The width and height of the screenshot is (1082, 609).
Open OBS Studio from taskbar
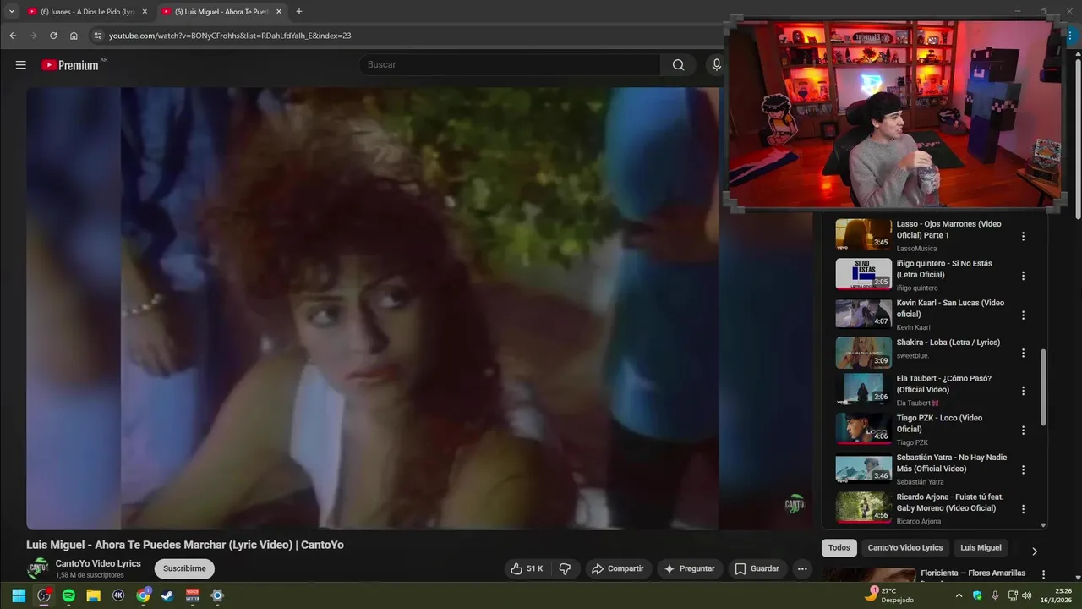point(44,595)
